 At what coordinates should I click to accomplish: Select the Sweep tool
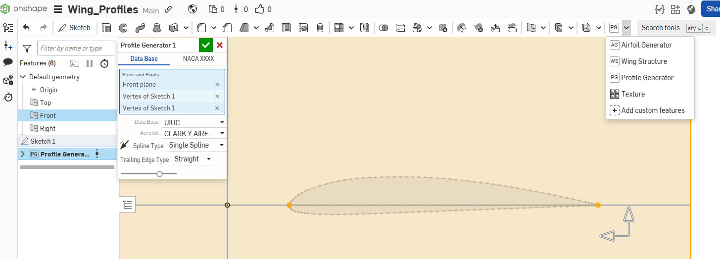(x=140, y=28)
